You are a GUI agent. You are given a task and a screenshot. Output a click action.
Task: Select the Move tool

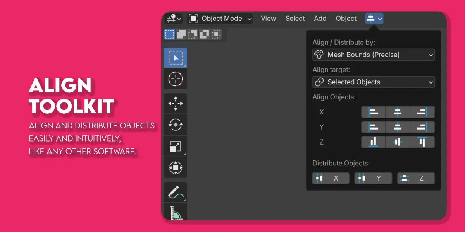click(x=175, y=103)
